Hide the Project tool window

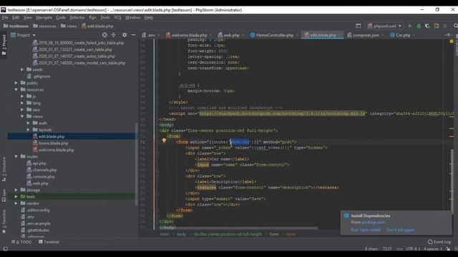pyautogui.click(x=134, y=35)
